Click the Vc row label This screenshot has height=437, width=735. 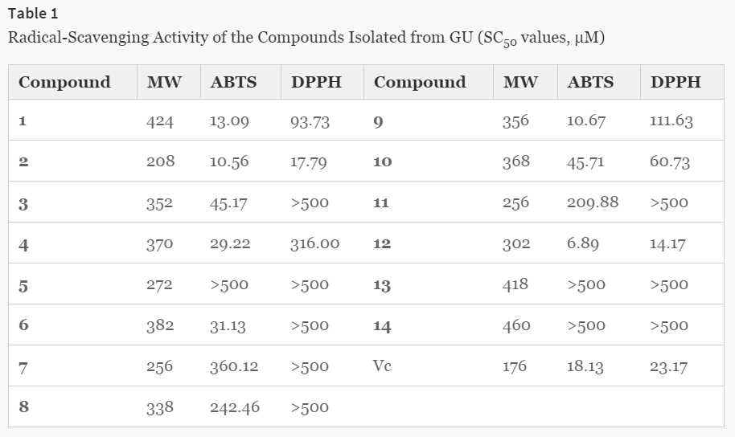click(x=382, y=366)
